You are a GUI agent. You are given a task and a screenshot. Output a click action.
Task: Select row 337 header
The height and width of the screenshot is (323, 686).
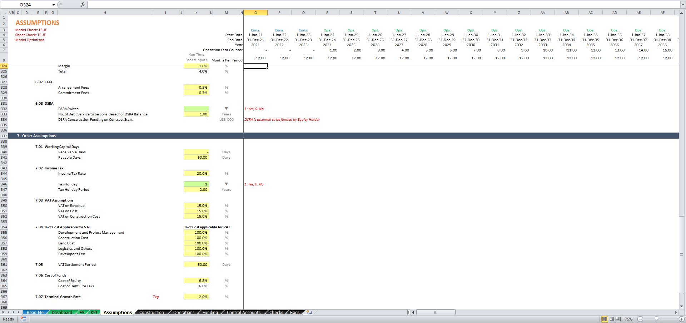click(4, 136)
